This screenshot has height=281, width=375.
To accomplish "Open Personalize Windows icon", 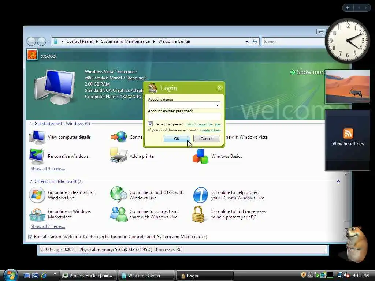I will (37, 156).
